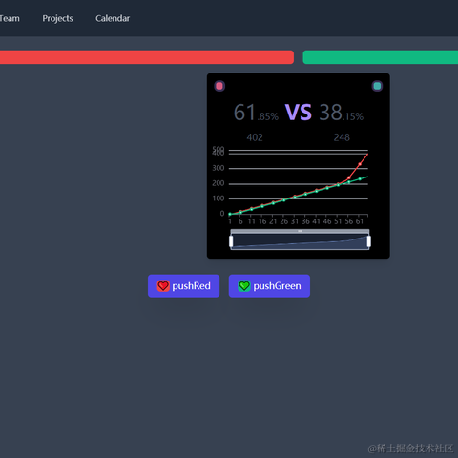Viewport: 458px width, 458px height.
Task: Select the last red data point at top
Action: pos(367,155)
